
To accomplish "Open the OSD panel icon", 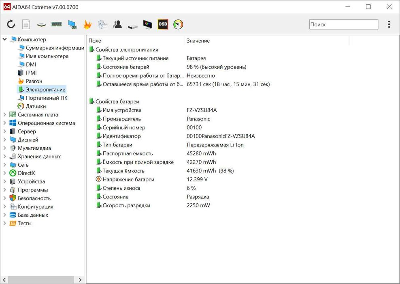I will click(x=163, y=24).
